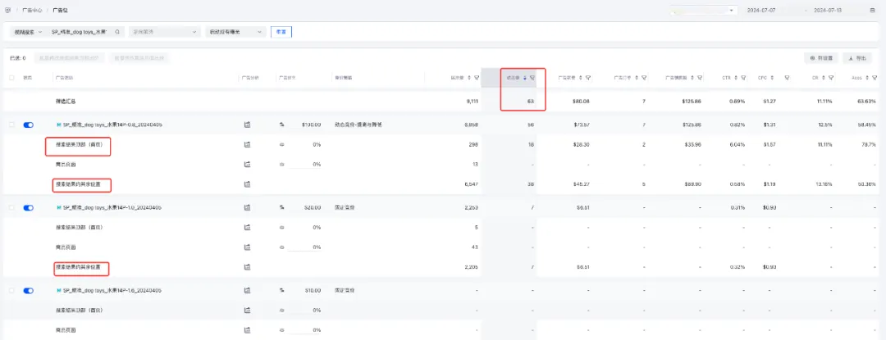Click the 筛选汇总 summary row label
The height and width of the screenshot is (340, 886).
coord(65,102)
